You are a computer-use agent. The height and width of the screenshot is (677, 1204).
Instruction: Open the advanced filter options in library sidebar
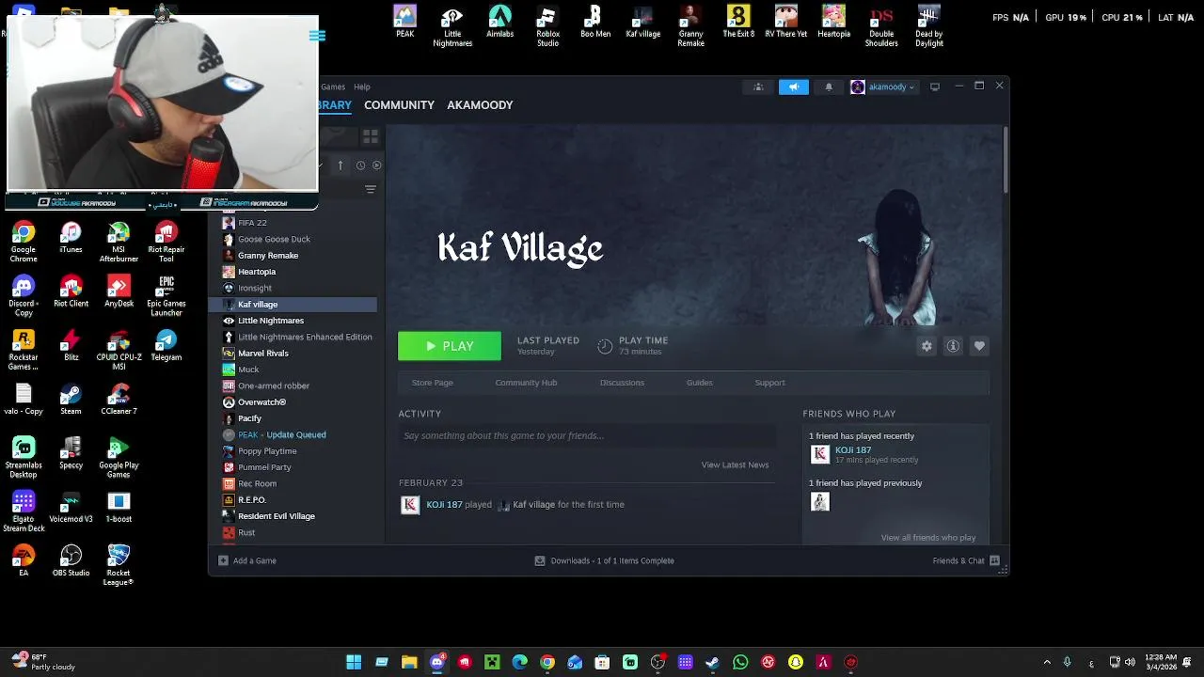coord(371,189)
